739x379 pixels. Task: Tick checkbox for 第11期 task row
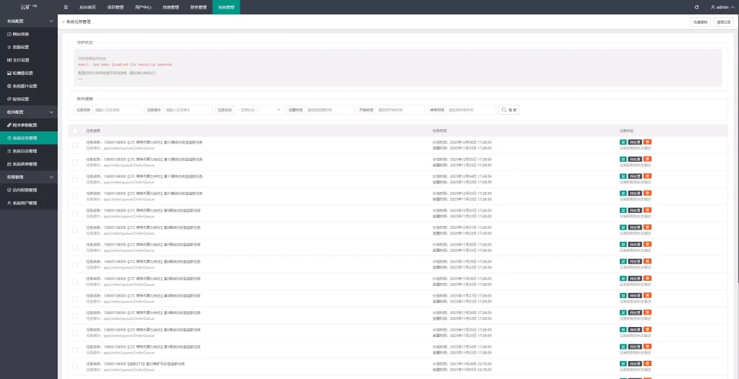click(75, 179)
